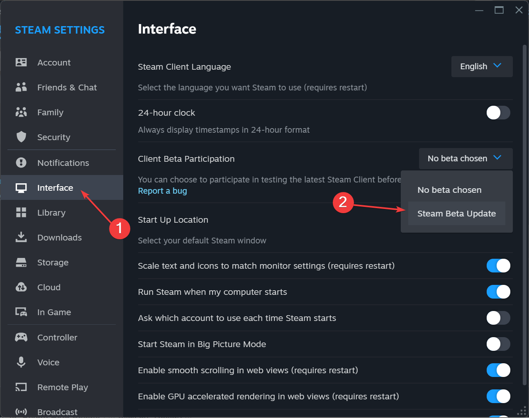
Task: Open Remote Play settings
Action: [63, 387]
